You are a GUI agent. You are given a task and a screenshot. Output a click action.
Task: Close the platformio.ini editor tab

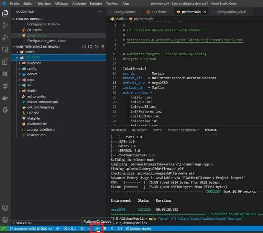(205, 12)
